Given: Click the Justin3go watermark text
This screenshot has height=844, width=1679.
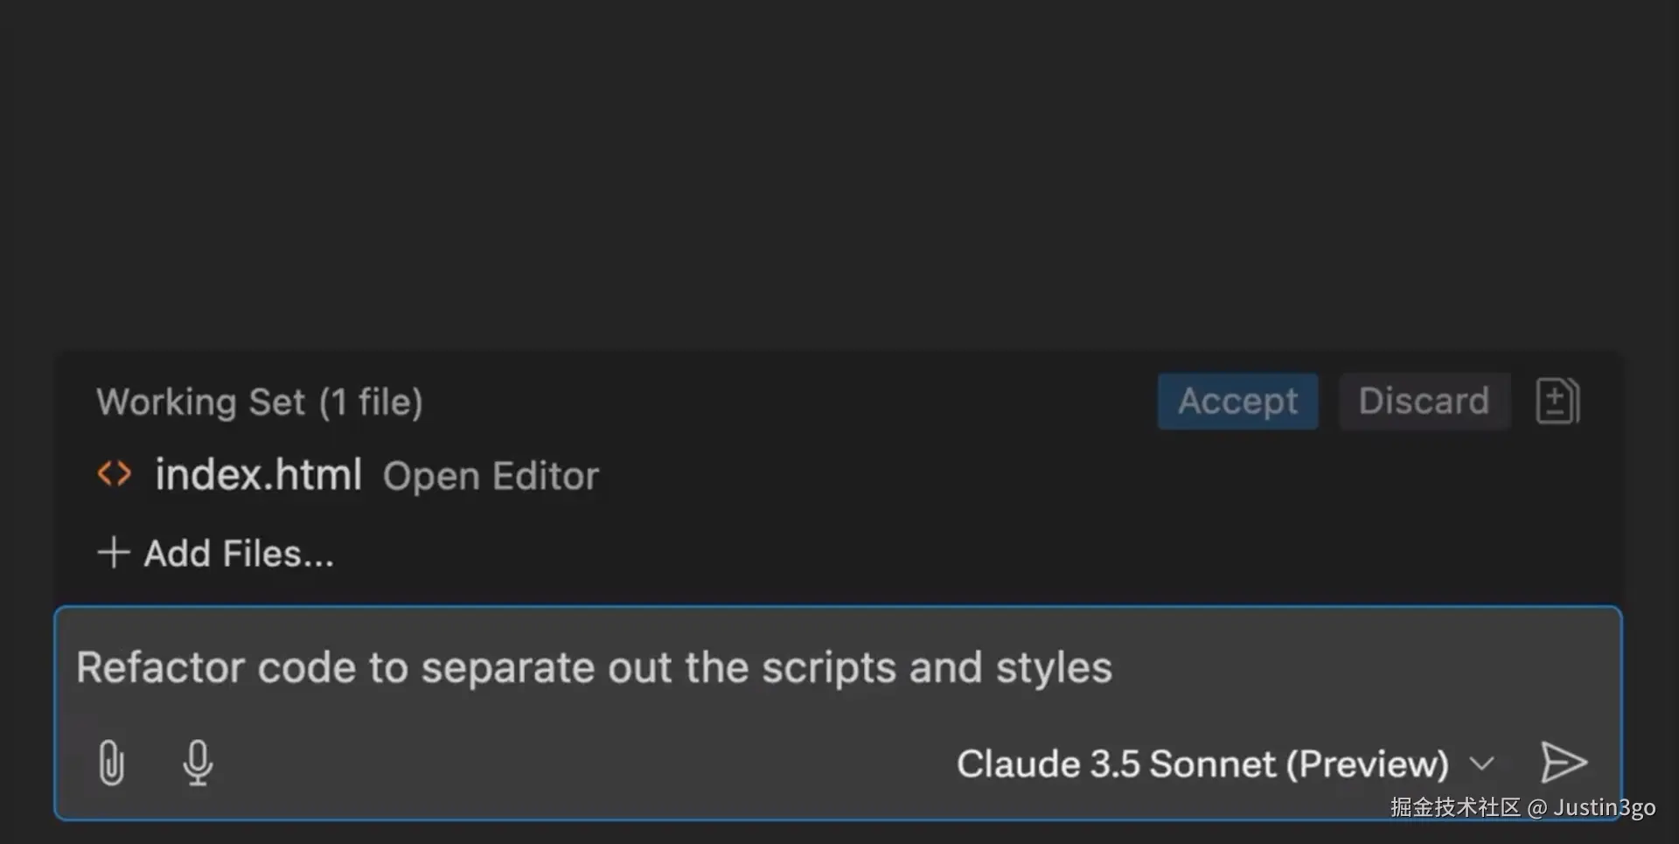Looking at the screenshot, I should click(1604, 807).
